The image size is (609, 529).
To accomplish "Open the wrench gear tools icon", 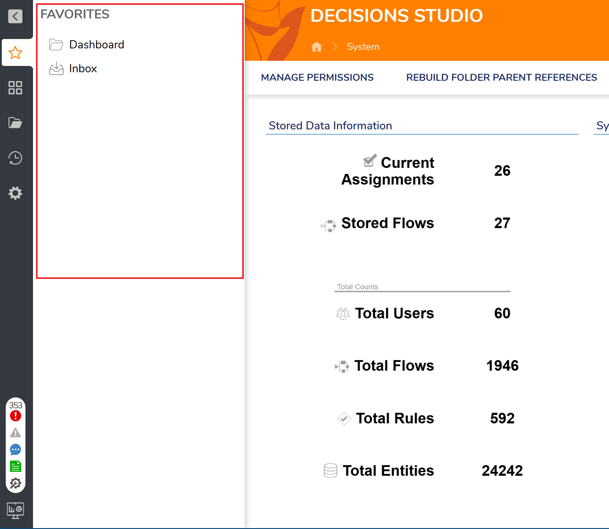I will click(x=15, y=483).
